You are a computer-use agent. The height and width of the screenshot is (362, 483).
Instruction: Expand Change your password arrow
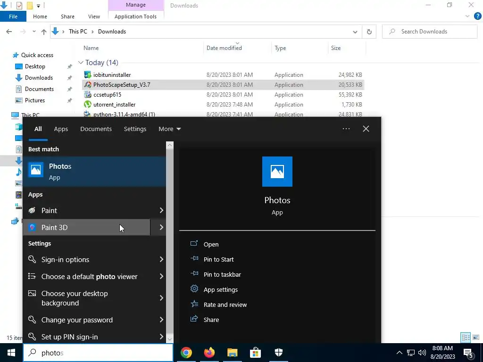point(161,320)
